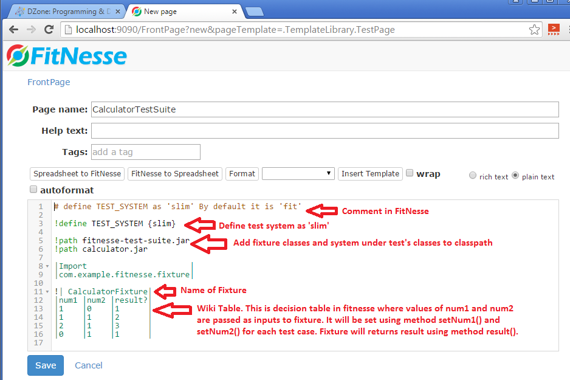Close the DZone tab

point(118,12)
